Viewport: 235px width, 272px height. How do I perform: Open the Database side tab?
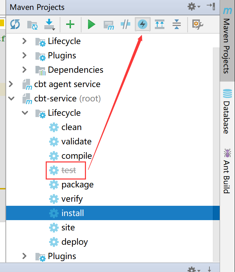(x=227, y=111)
